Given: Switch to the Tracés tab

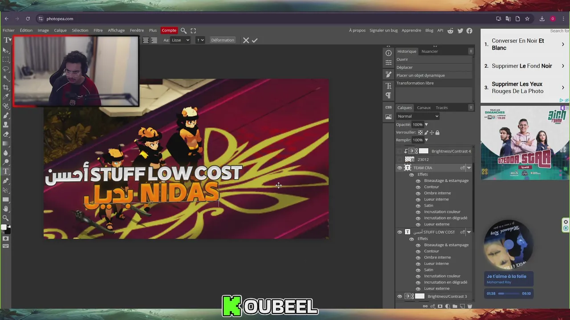Looking at the screenshot, I should [x=442, y=108].
